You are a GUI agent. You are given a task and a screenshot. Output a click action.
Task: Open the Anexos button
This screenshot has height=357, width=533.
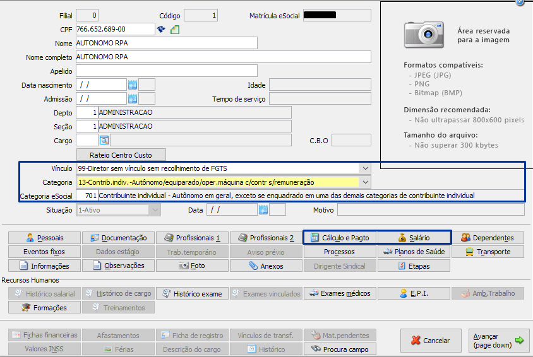point(266,266)
